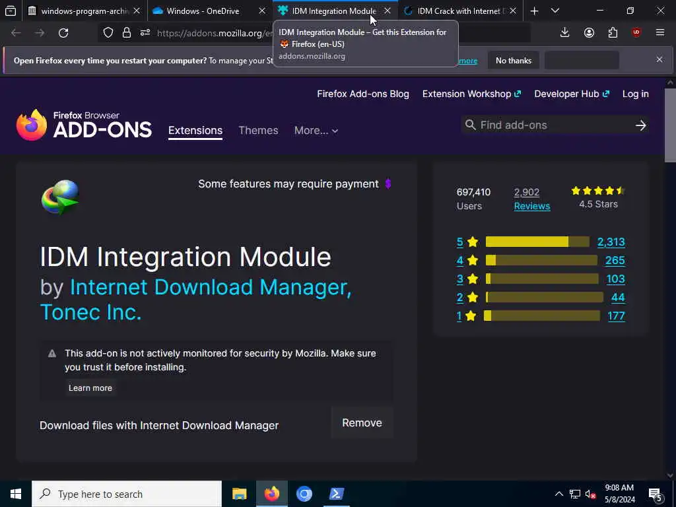Click the page vertical scrollbar thumb

(670, 125)
